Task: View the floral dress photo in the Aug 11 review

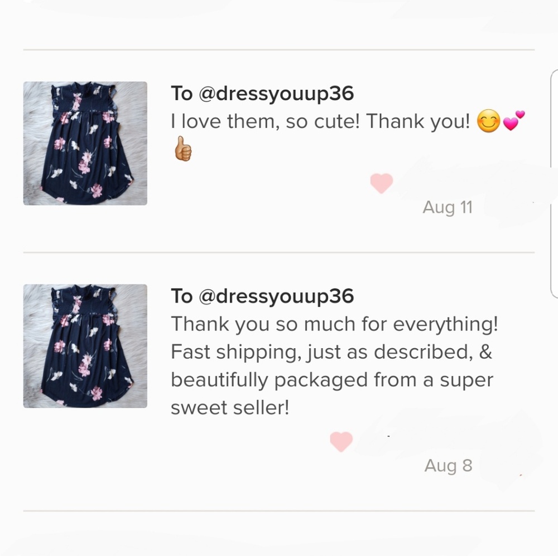Action: pos(84,144)
